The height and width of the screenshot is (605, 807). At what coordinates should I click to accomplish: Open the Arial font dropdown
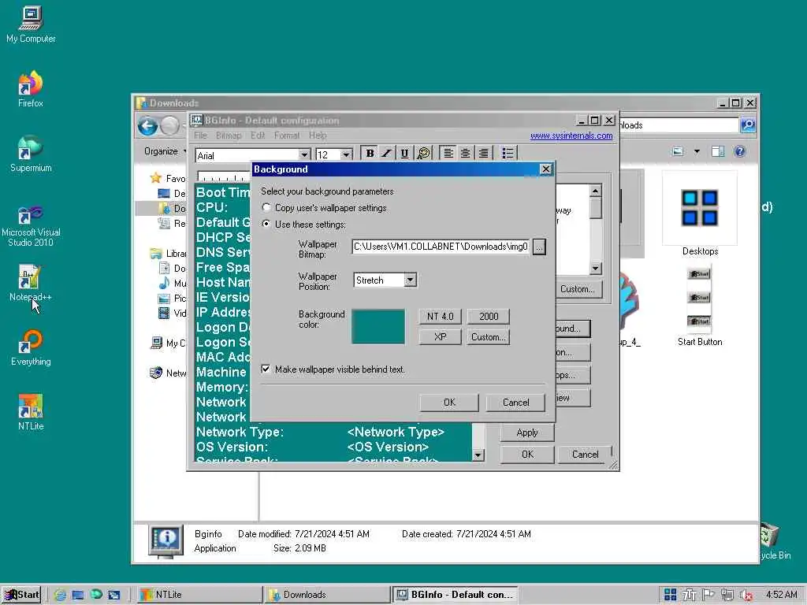coord(304,155)
